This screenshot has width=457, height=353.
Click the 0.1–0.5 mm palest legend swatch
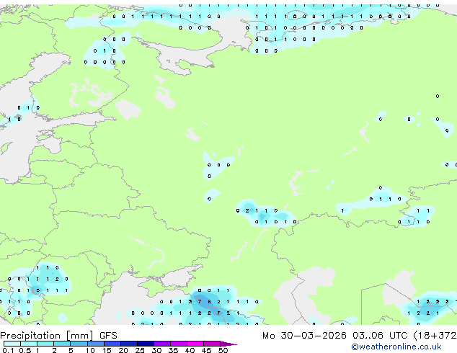(12, 344)
